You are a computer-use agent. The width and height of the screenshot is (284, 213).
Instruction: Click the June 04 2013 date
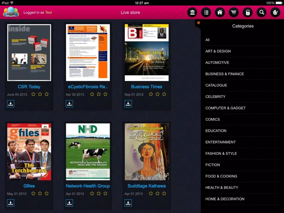pos(17,94)
